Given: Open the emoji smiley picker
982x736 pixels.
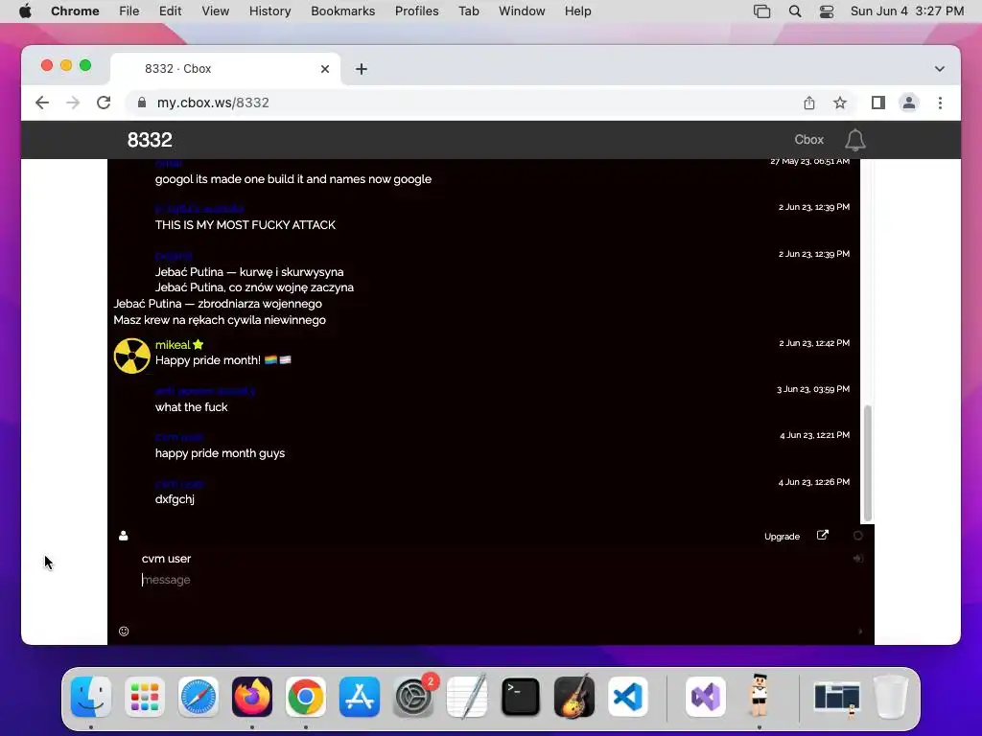Looking at the screenshot, I should (124, 631).
